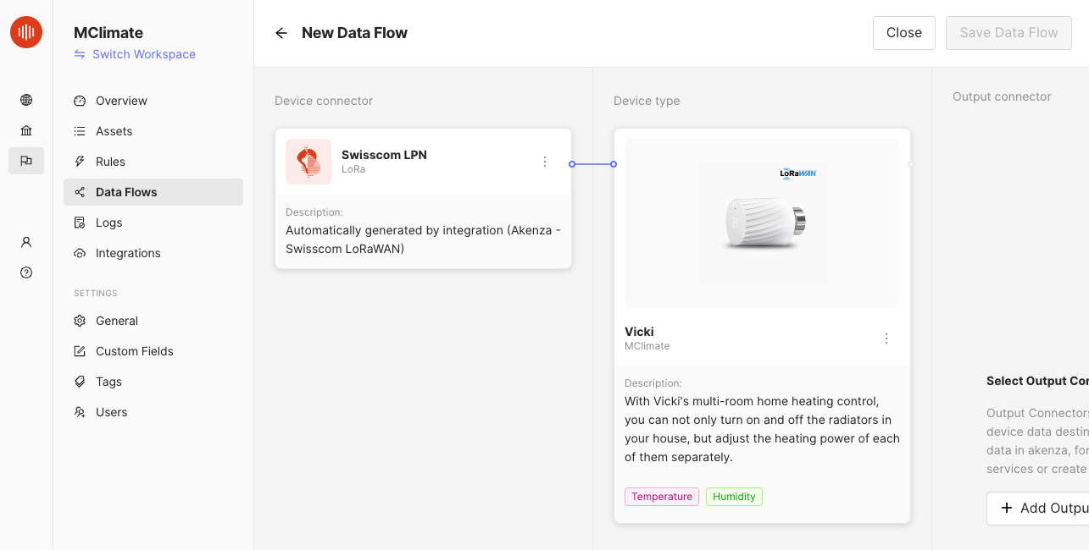Click the Output connector column label
This screenshot has height=550, width=1089.
pos(1002,96)
